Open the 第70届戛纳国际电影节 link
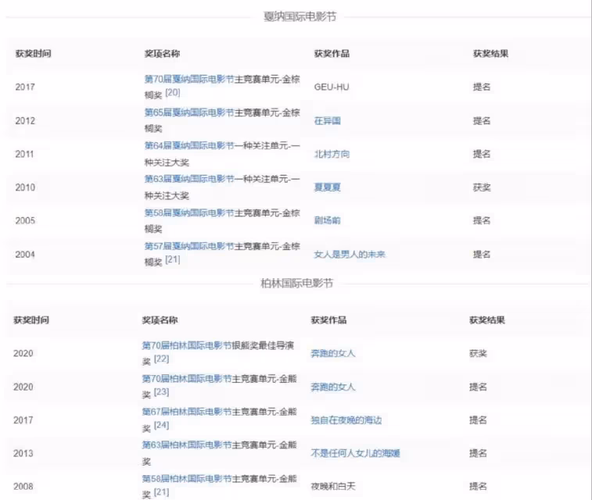 coord(189,79)
